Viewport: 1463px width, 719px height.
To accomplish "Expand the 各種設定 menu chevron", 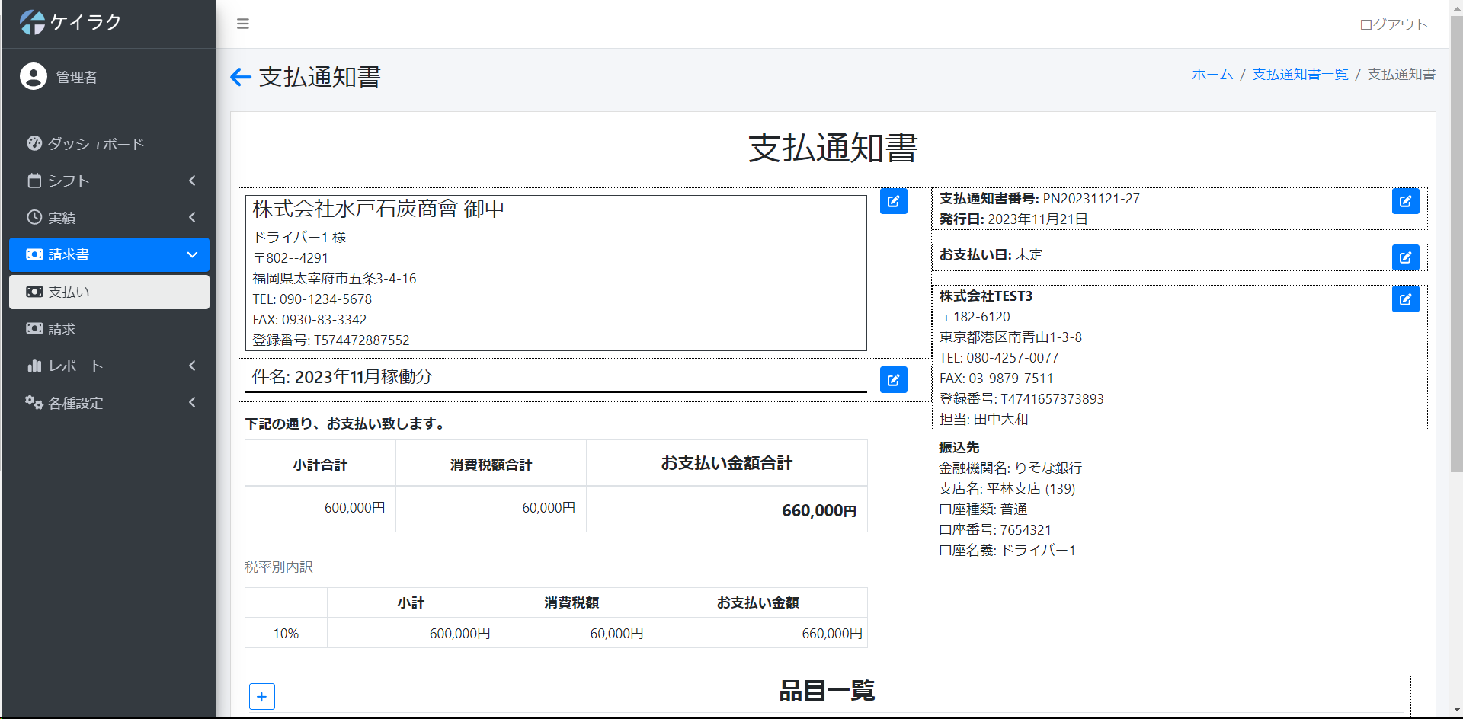I will [192, 402].
